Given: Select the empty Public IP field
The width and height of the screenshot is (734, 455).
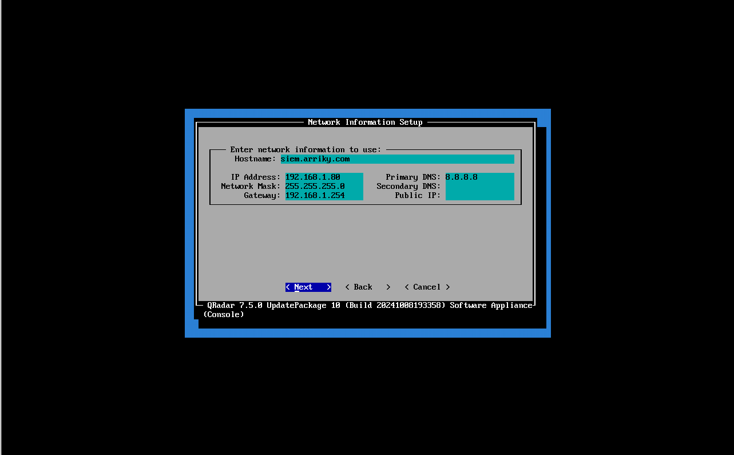Looking at the screenshot, I should tap(480, 196).
